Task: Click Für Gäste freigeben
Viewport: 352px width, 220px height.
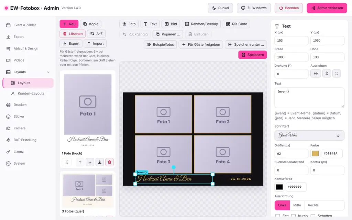Action: coord(201,44)
